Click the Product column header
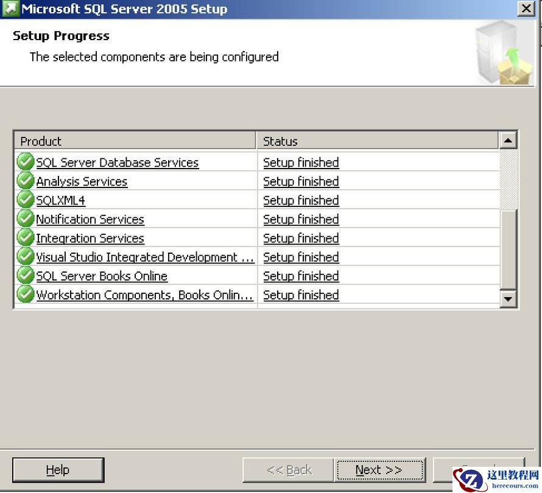542x493 pixels. click(135, 141)
